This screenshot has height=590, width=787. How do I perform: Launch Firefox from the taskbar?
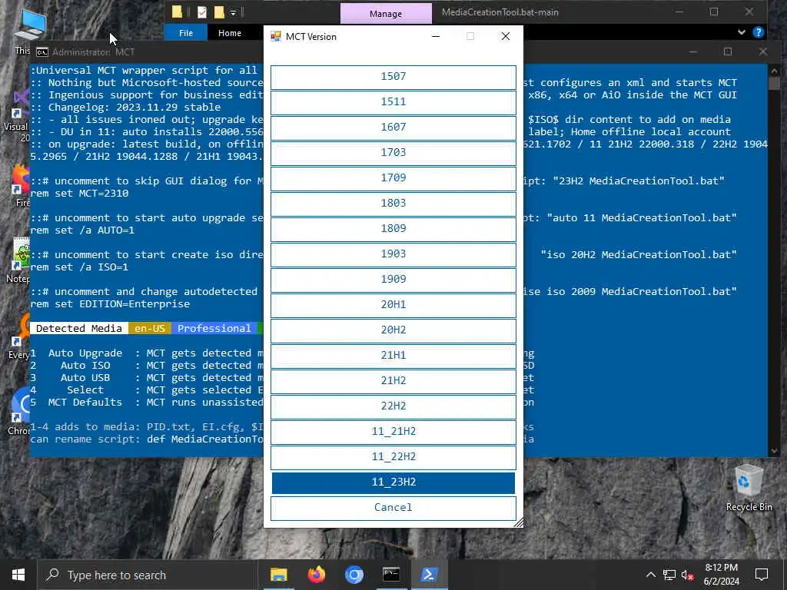pyautogui.click(x=316, y=575)
